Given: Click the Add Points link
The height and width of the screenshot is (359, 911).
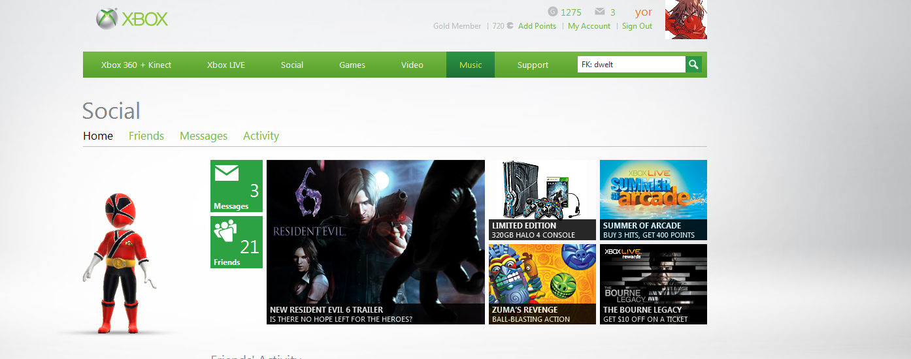Looking at the screenshot, I should [537, 26].
